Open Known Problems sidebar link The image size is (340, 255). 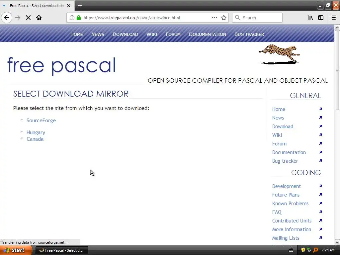click(x=290, y=204)
